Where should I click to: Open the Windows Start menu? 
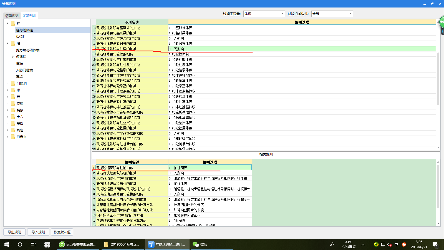click(7, 244)
